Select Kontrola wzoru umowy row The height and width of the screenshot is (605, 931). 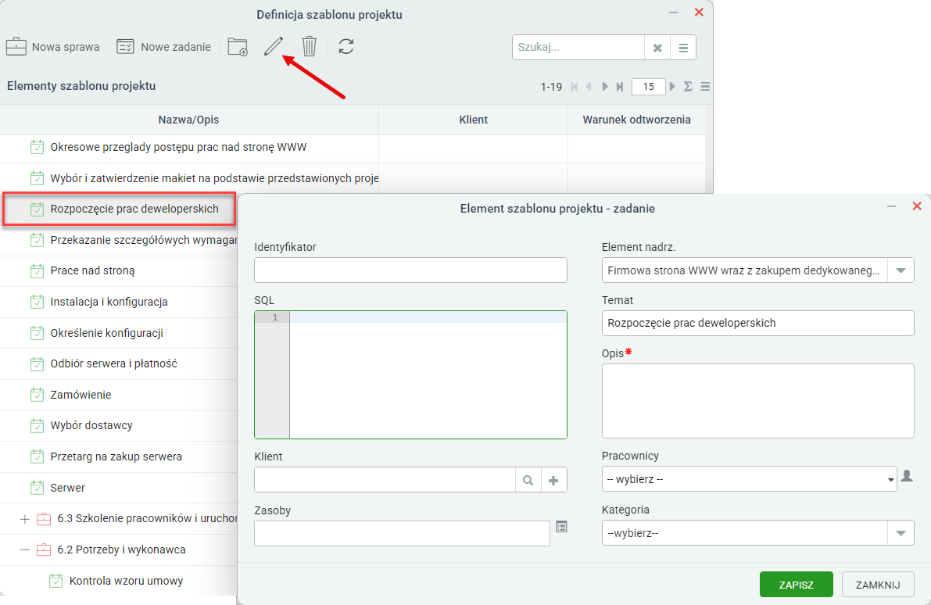(119, 581)
